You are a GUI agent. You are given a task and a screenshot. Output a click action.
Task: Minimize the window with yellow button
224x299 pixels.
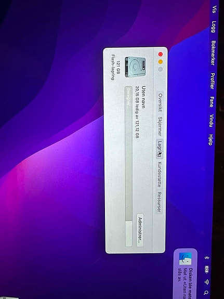(x=161, y=62)
